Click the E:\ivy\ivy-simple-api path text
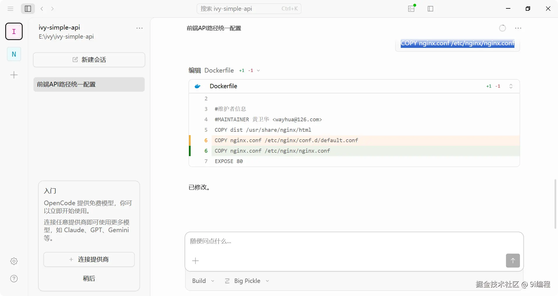This screenshot has width=558, height=296. [66, 37]
